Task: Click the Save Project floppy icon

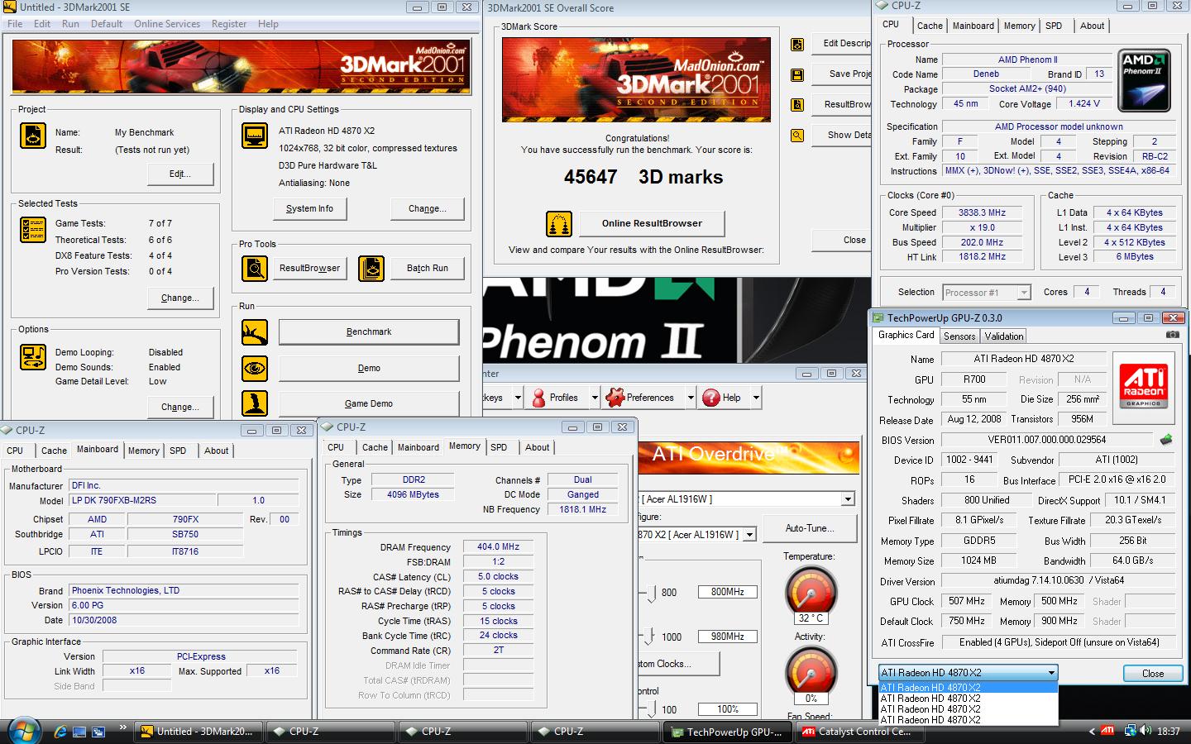Action: pos(797,75)
